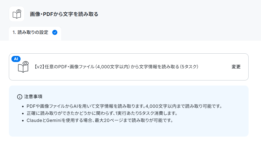Click the blue checkmark on the settings tab
The width and height of the screenshot is (261, 149).
[x=55, y=32]
